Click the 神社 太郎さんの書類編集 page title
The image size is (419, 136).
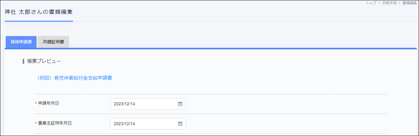click(39, 12)
